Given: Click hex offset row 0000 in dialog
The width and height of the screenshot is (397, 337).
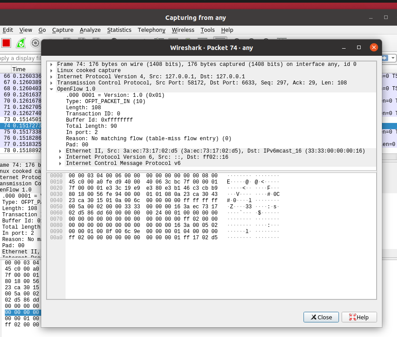Looking at the screenshot, I should point(56,176).
